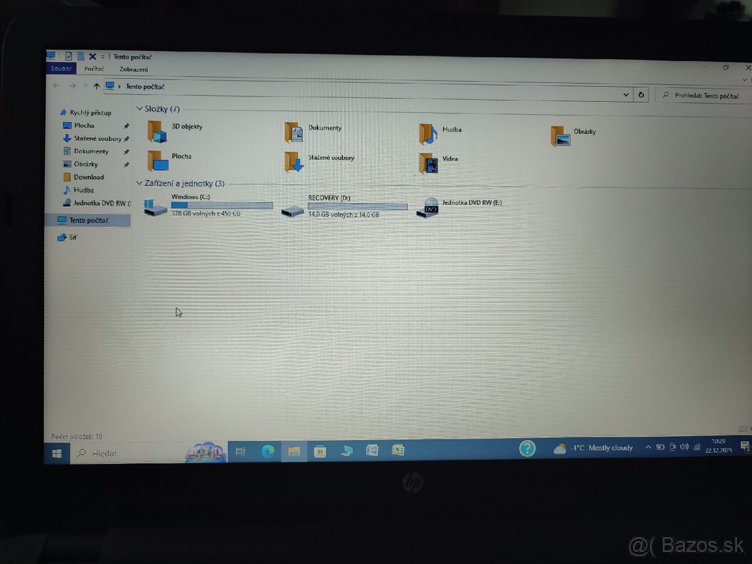
Task: Open the Soubor menu
Action: tap(61, 68)
